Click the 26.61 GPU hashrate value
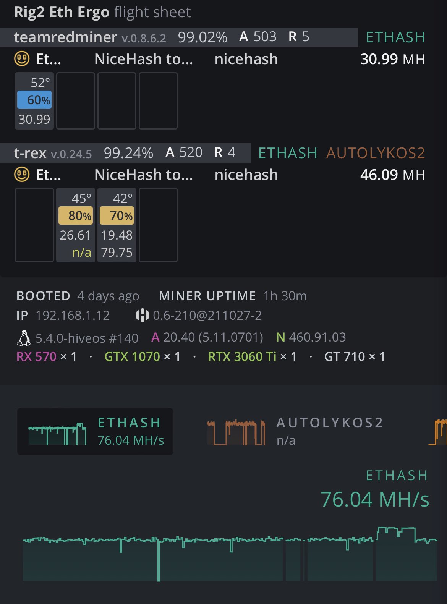 click(x=75, y=235)
